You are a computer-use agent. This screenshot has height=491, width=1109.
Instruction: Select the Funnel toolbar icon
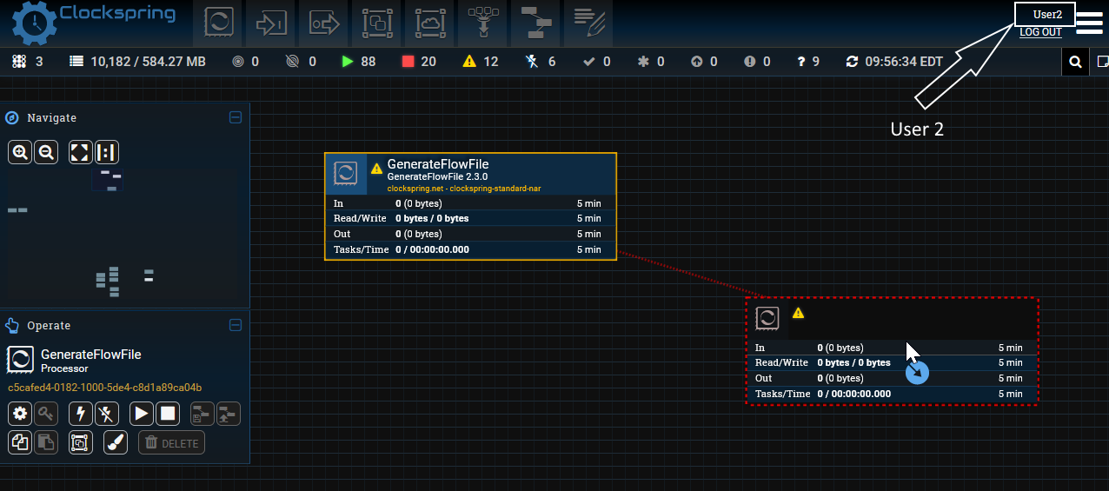pyautogui.click(x=483, y=23)
